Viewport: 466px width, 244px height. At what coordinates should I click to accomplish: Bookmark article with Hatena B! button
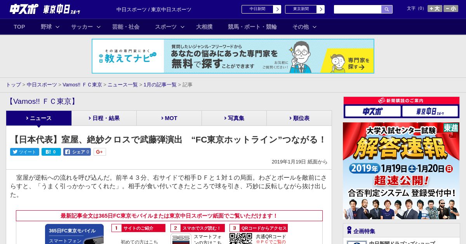pos(51,152)
